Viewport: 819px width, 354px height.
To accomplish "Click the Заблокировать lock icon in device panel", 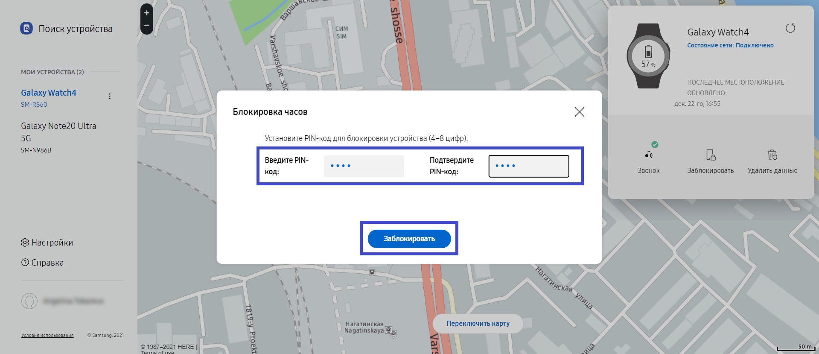I will pyautogui.click(x=711, y=155).
